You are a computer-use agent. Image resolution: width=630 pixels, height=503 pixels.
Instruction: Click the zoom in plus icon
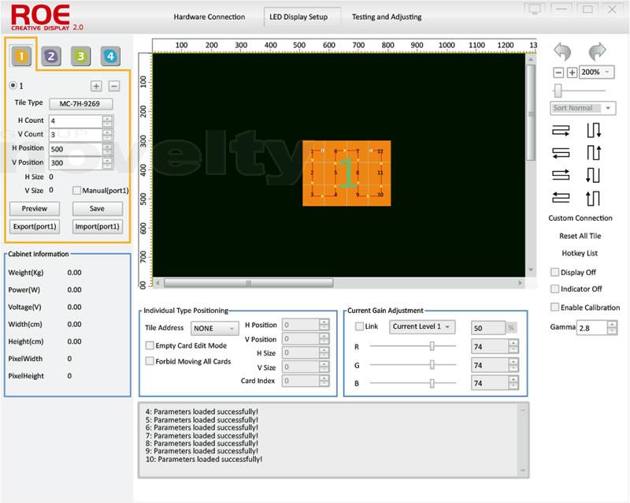[572, 73]
